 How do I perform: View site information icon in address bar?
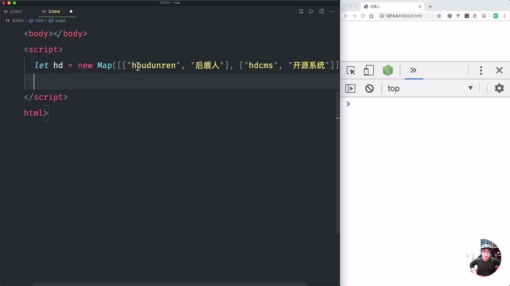[x=382, y=16]
